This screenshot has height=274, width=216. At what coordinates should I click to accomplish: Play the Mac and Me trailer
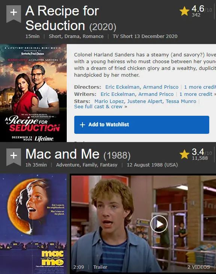pos(159,224)
